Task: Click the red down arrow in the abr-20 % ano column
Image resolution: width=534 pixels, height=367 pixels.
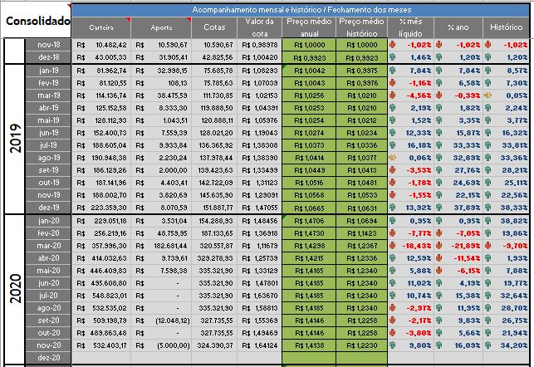Action: coord(438,258)
